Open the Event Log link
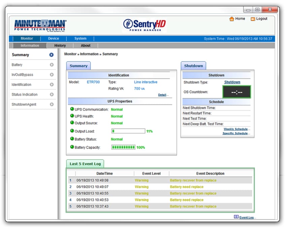 pyautogui.click(x=247, y=217)
